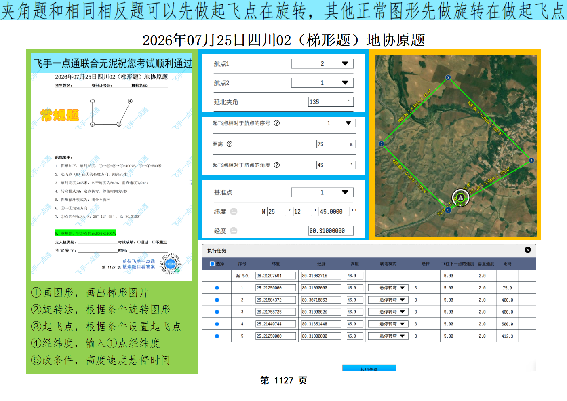Image resolution: width=567 pixels, height=401 pixels.
Task: Click the help icon next to 距离
Action: click(x=230, y=144)
